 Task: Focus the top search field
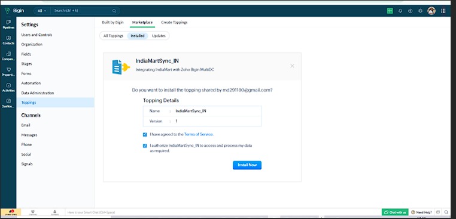pyautogui.click(x=81, y=11)
